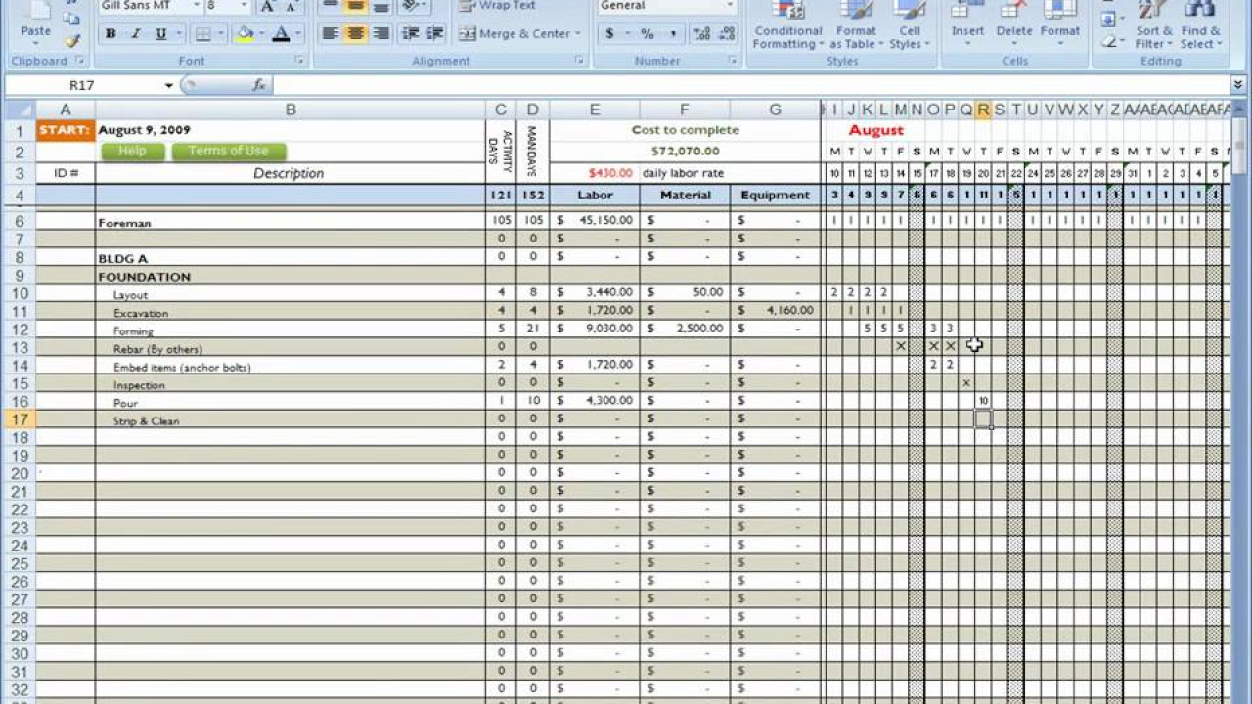Decrease font size with the smaller A
This screenshot has height=704, width=1252.
(x=291, y=7)
